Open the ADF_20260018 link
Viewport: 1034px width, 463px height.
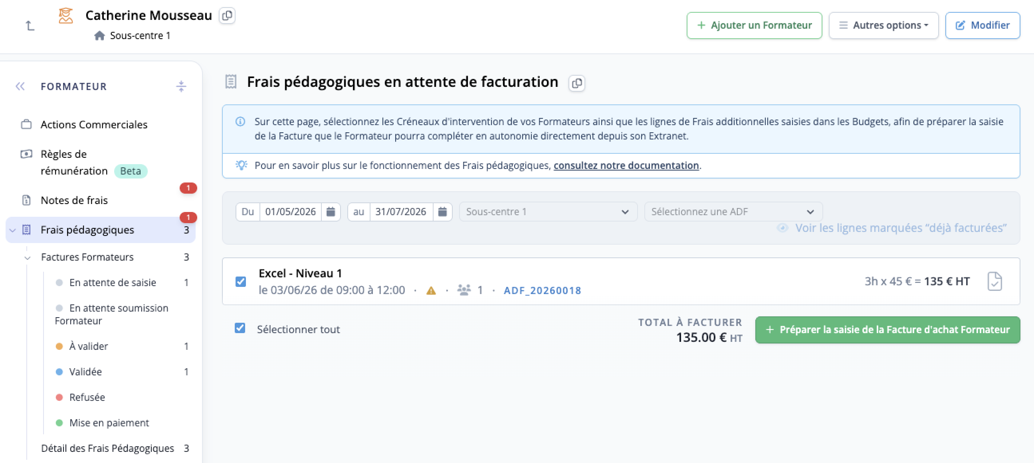[x=542, y=290]
